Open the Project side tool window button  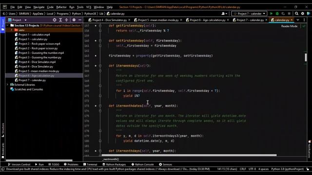(2, 25)
